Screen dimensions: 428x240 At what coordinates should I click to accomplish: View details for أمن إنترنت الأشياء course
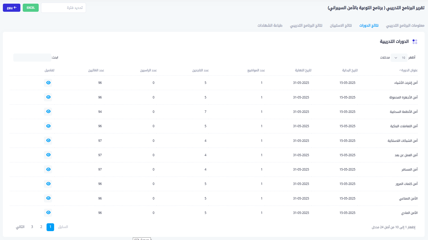[48, 83]
